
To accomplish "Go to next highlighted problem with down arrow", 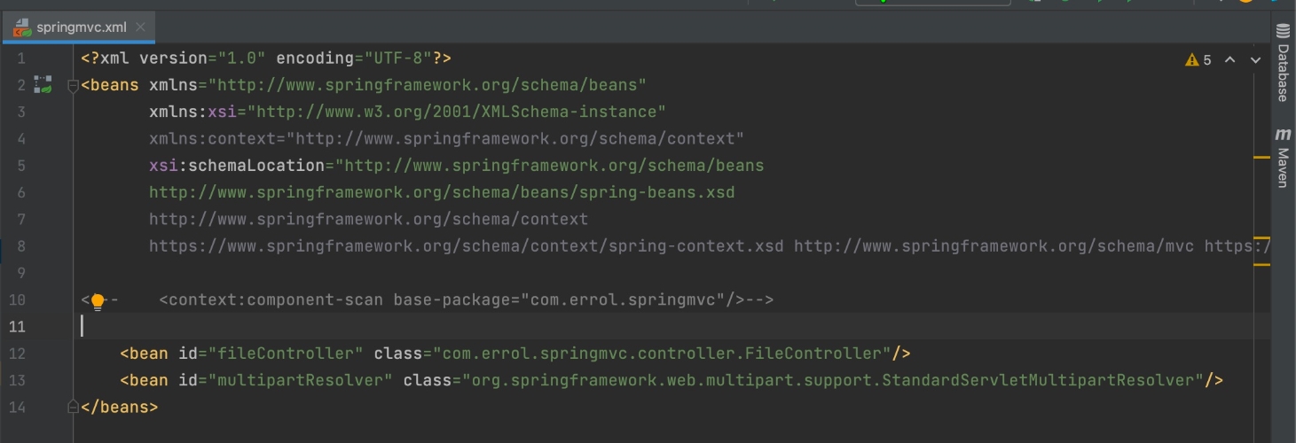I will (1255, 60).
